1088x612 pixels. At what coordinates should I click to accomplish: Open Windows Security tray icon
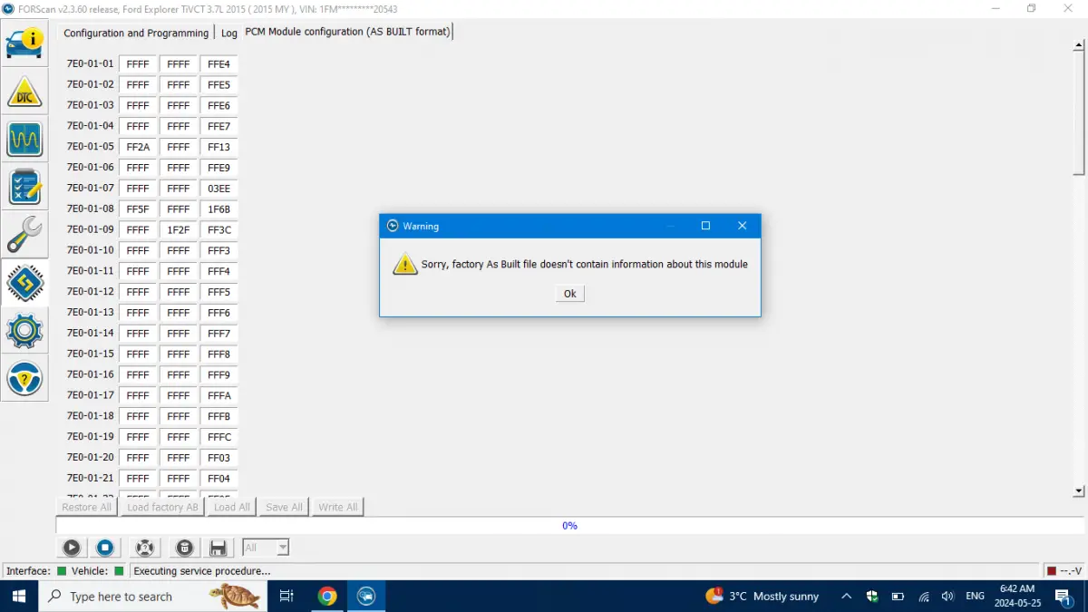(872, 596)
